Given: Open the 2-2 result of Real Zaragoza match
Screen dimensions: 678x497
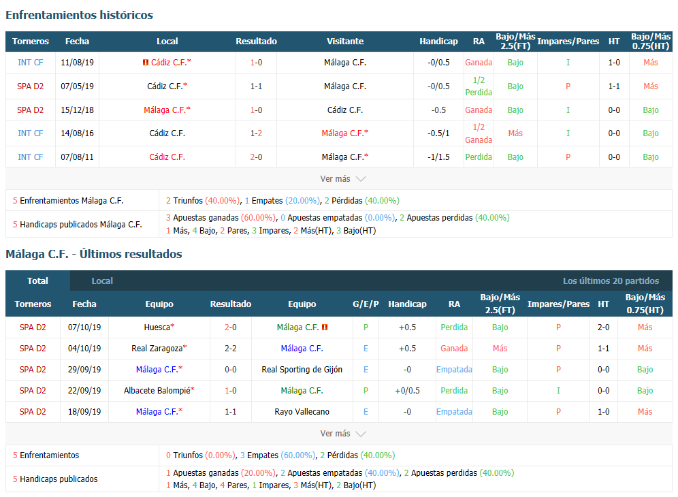Looking at the screenshot, I should pyautogui.click(x=231, y=348).
